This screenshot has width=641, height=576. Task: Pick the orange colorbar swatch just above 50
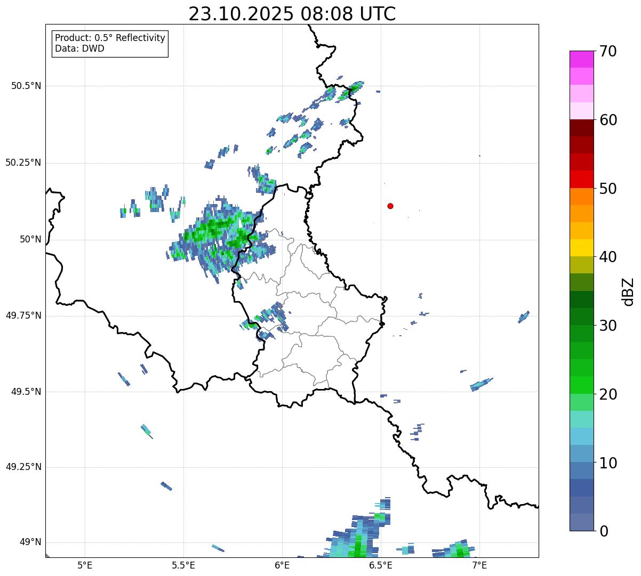click(581, 197)
